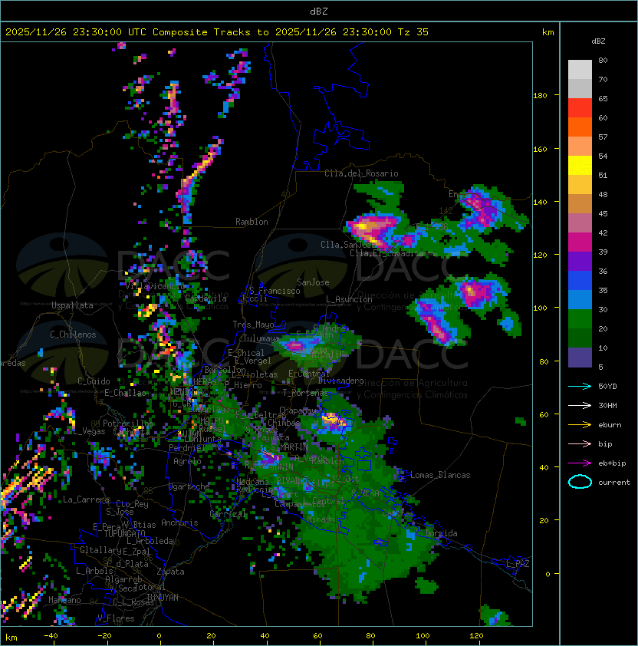Screen dimensions: 638x646
Task: Click the 'La_Carrera' map label
Action: 86,499
